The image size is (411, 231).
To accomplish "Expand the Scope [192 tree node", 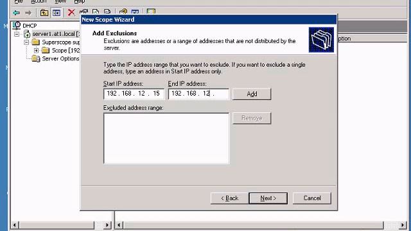I will (x=36, y=50).
